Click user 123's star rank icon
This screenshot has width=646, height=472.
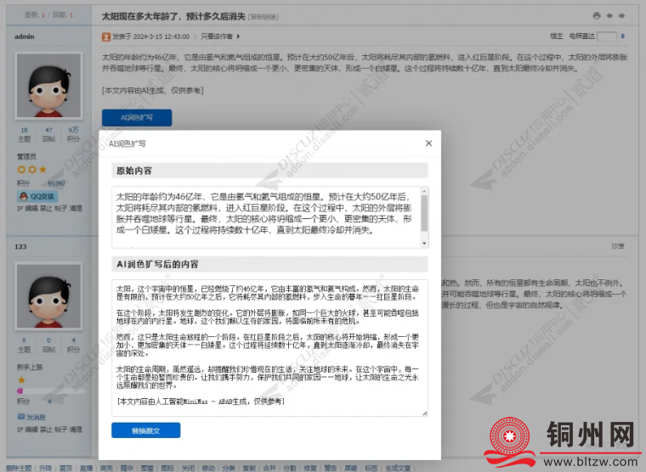coord(21,379)
